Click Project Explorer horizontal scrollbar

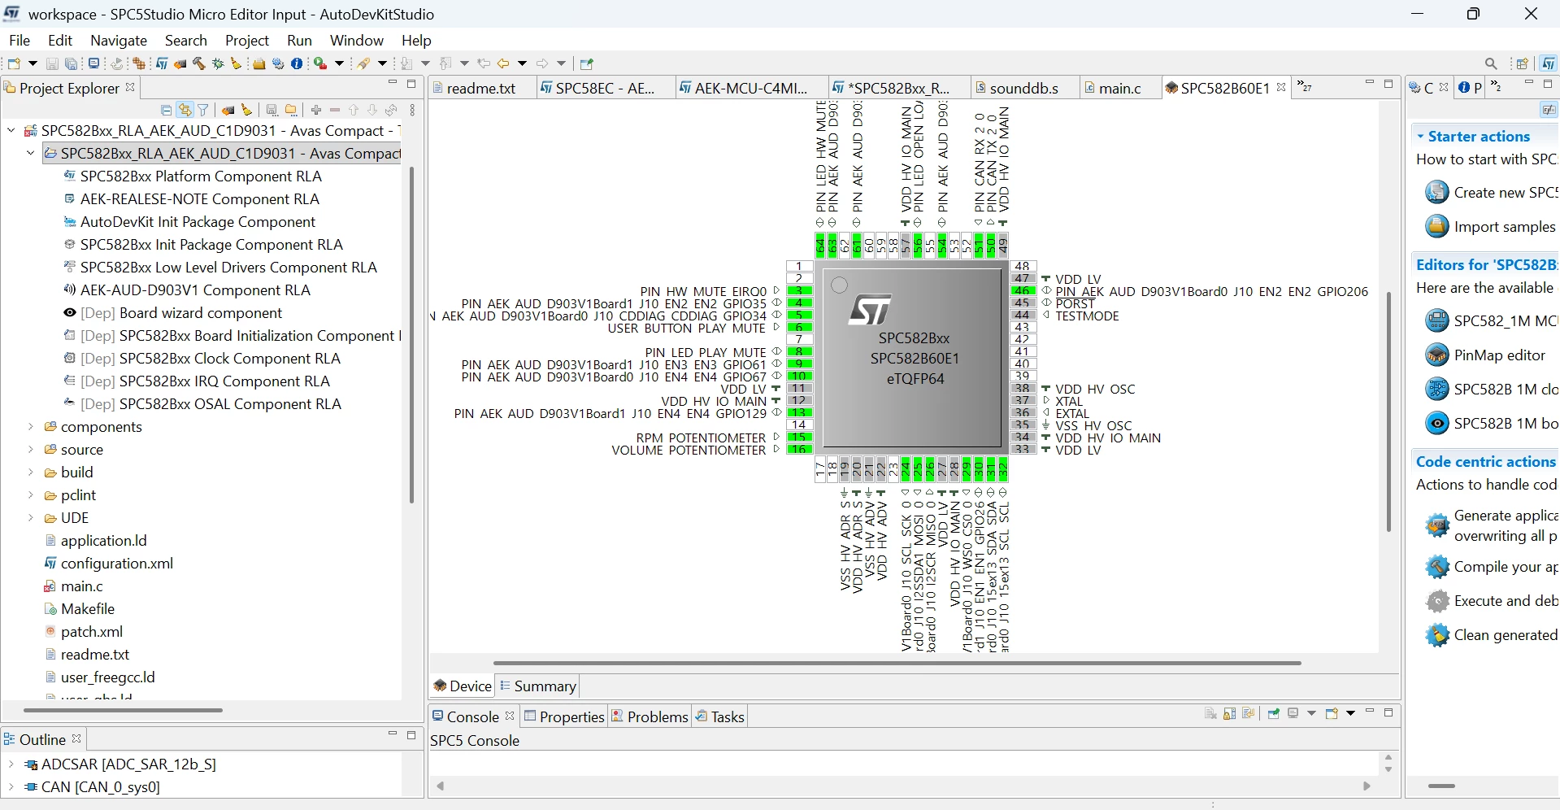point(123,710)
